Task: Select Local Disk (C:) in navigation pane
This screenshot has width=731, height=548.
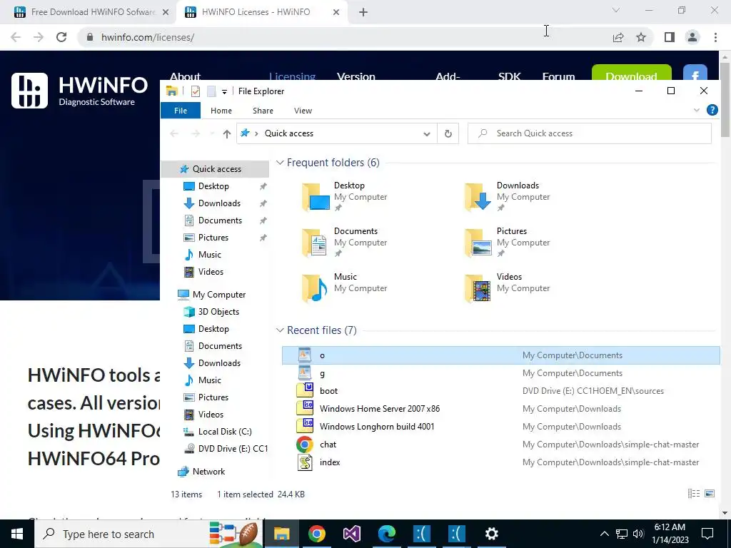Action: (x=225, y=432)
